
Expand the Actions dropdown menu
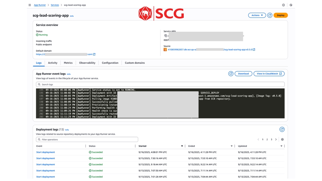pyautogui.click(x=257, y=15)
